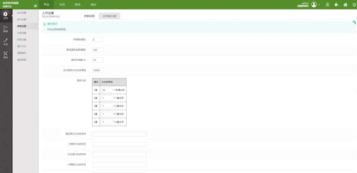Viewport: 357px width, 173px height.
Task: Select 清空数据 in the settings submenu
Action: coord(22,60)
